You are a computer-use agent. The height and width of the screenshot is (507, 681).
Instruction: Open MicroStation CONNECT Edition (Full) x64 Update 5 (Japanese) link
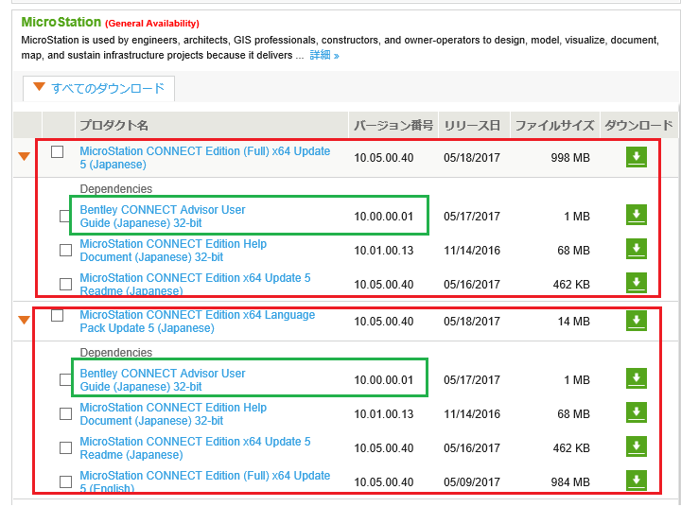[x=204, y=158]
